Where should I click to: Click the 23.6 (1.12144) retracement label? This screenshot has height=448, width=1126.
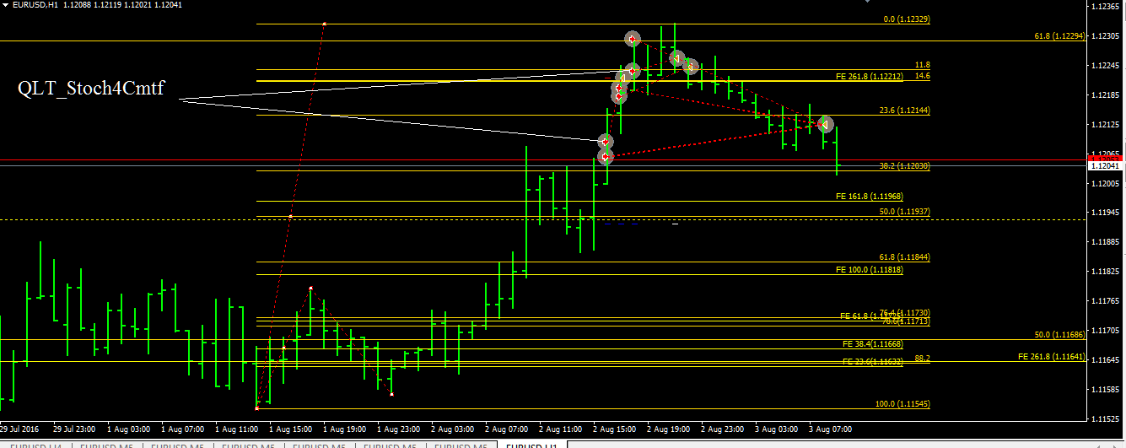pyautogui.click(x=905, y=111)
